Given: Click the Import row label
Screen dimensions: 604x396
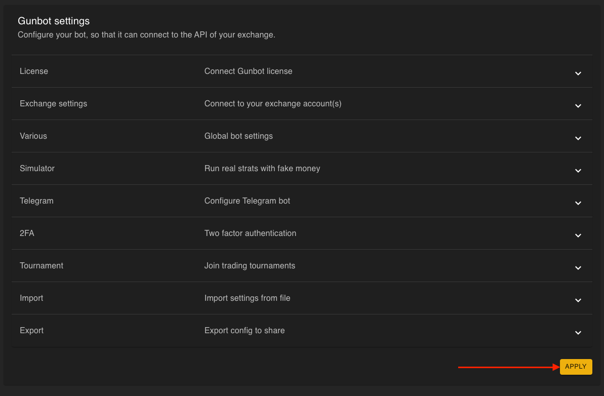Looking at the screenshot, I should [x=31, y=298].
